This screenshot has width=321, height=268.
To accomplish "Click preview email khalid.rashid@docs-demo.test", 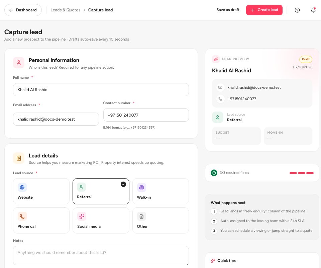I will [x=254, y=87].
